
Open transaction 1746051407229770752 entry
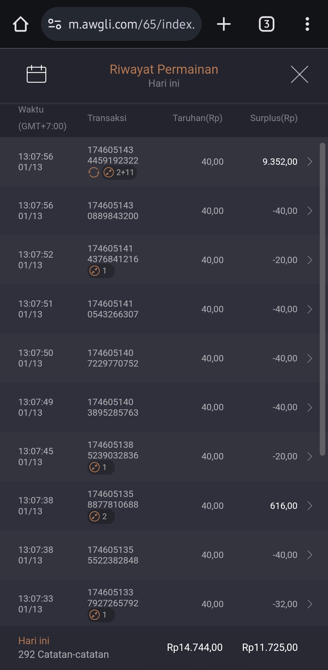coord(113,358)
